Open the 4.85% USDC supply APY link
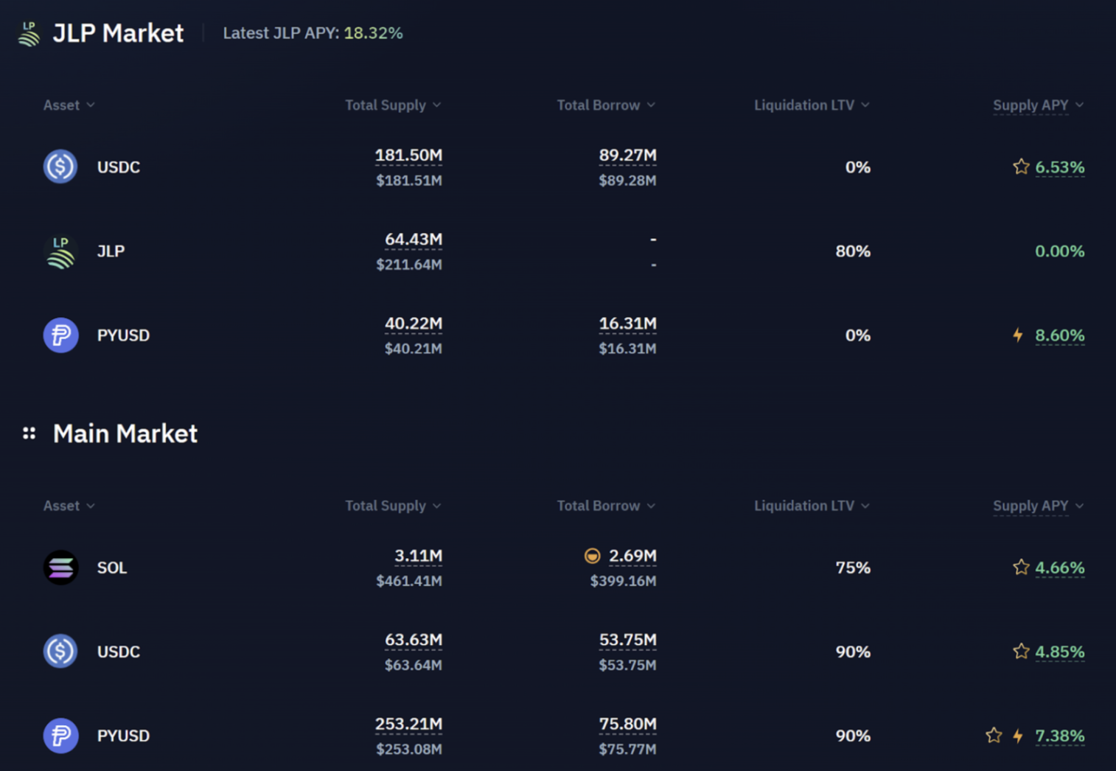 click(1059, 652)
